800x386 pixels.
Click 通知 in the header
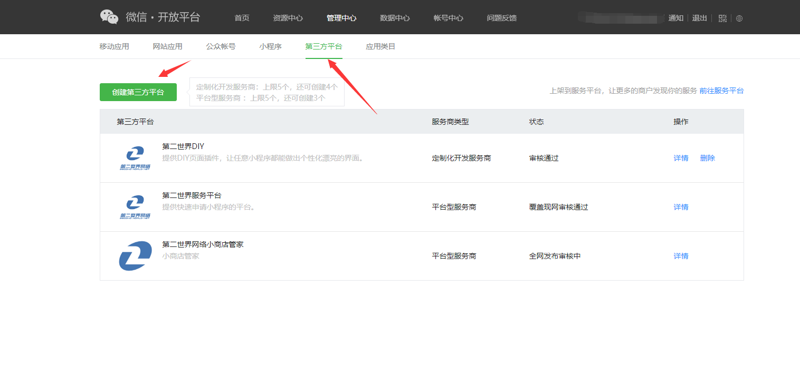(676, 18)
